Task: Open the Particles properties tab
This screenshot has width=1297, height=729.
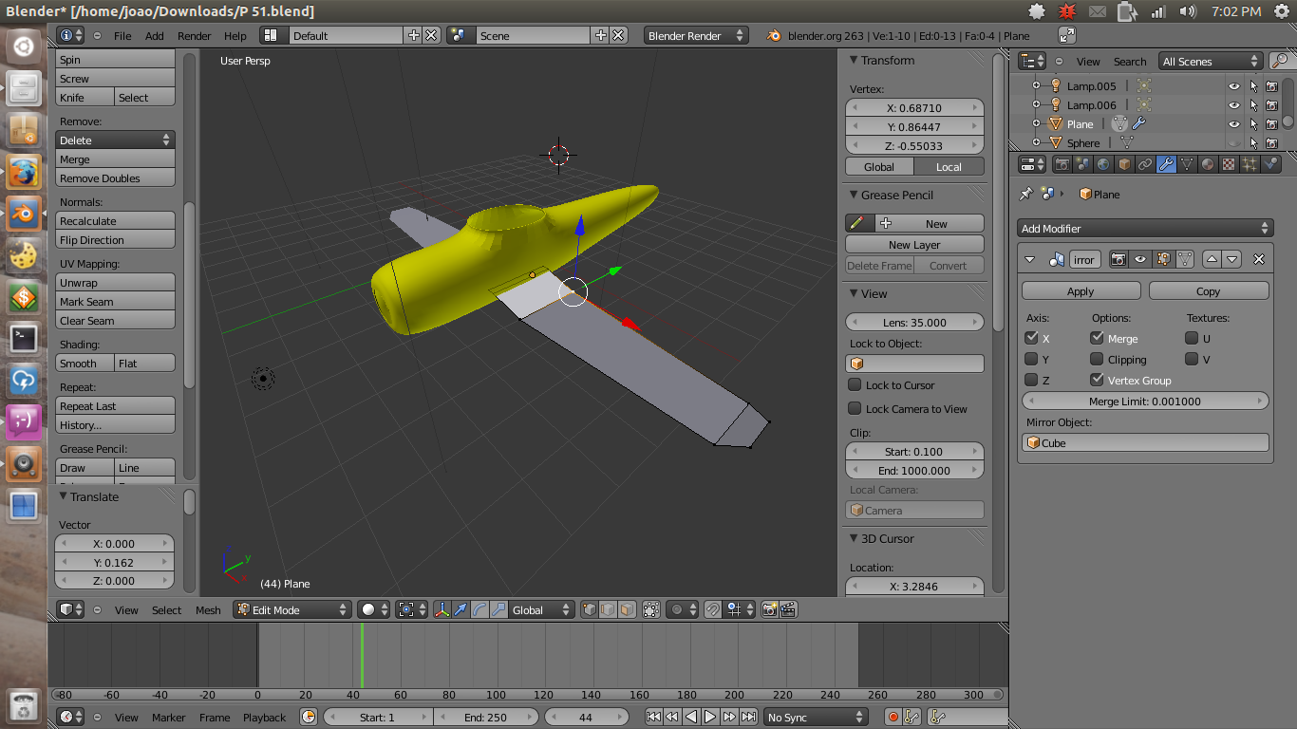Action: pos(1250,164)
